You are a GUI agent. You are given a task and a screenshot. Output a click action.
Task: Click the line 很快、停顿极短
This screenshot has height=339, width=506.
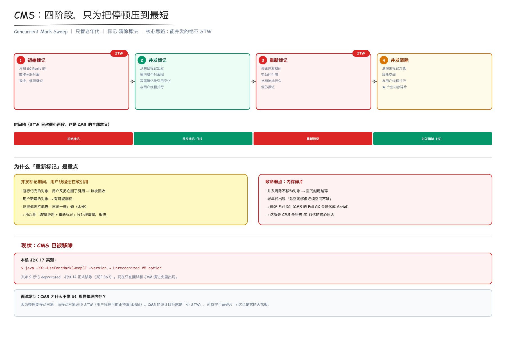point(31,81)
